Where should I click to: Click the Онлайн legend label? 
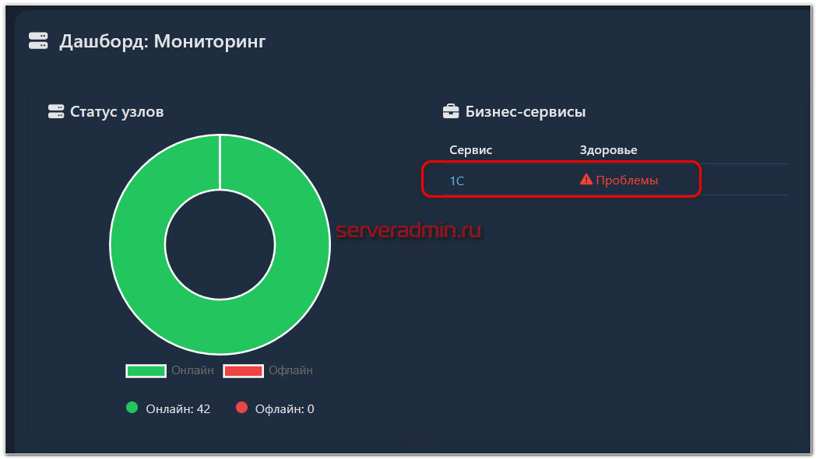click(192, 370)
